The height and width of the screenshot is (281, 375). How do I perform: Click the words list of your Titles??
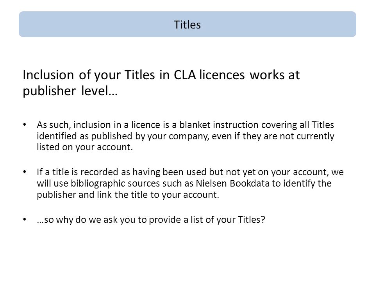pos(228,220)
